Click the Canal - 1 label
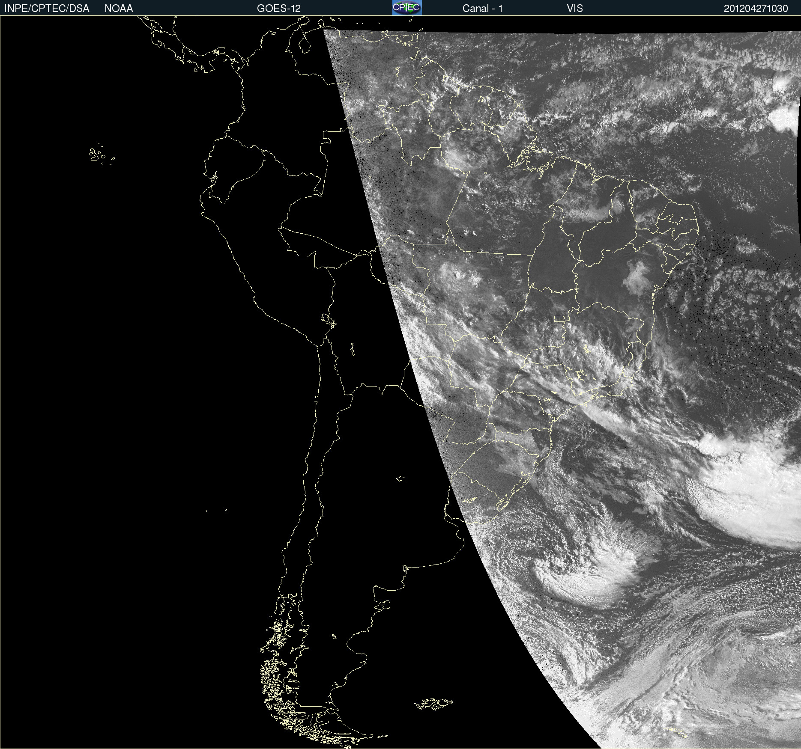This screenshot has width=801, height=749. (482, 9)
